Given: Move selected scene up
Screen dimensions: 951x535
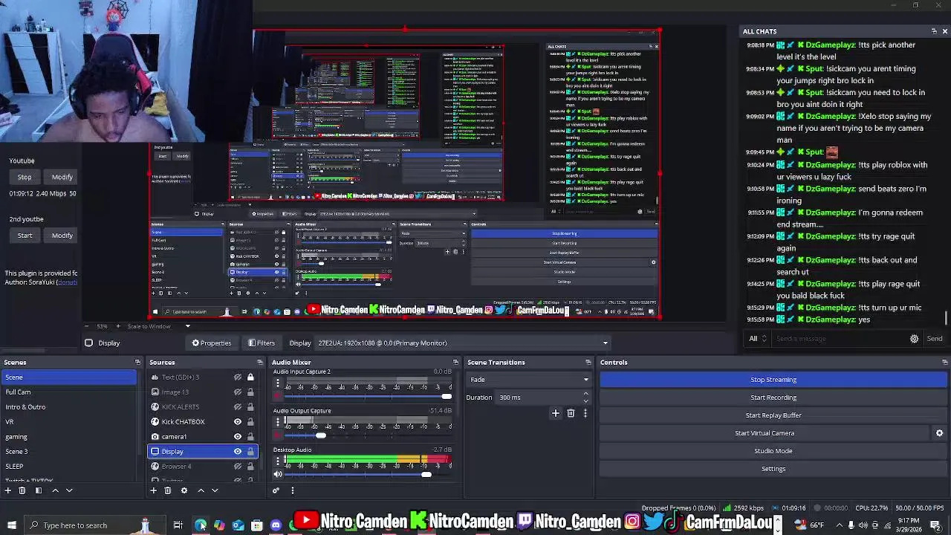Looking at the screenshot, I should 55,490.
